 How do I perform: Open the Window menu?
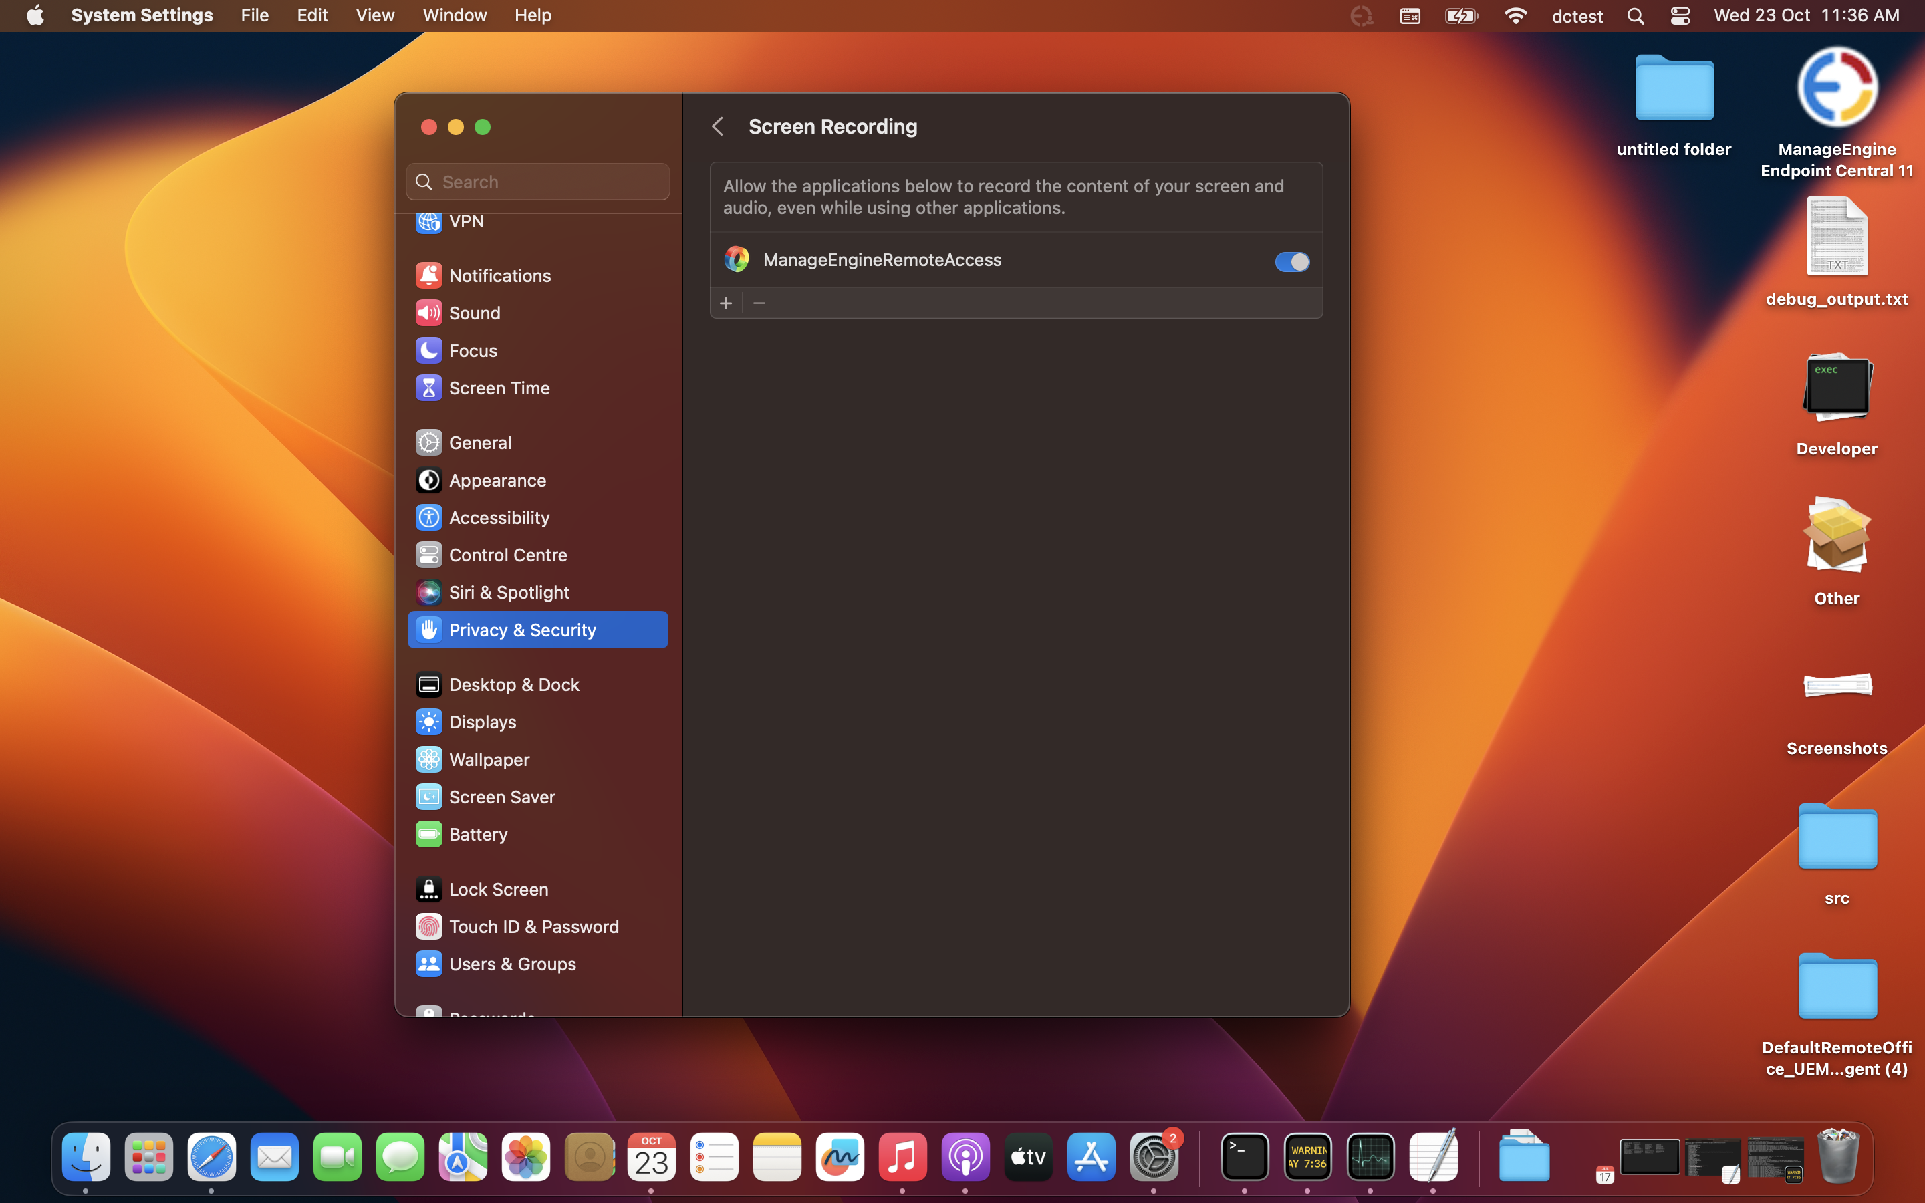(x=455, y=15)
